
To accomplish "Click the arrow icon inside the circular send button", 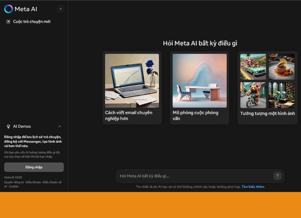I will coord(277,176).
